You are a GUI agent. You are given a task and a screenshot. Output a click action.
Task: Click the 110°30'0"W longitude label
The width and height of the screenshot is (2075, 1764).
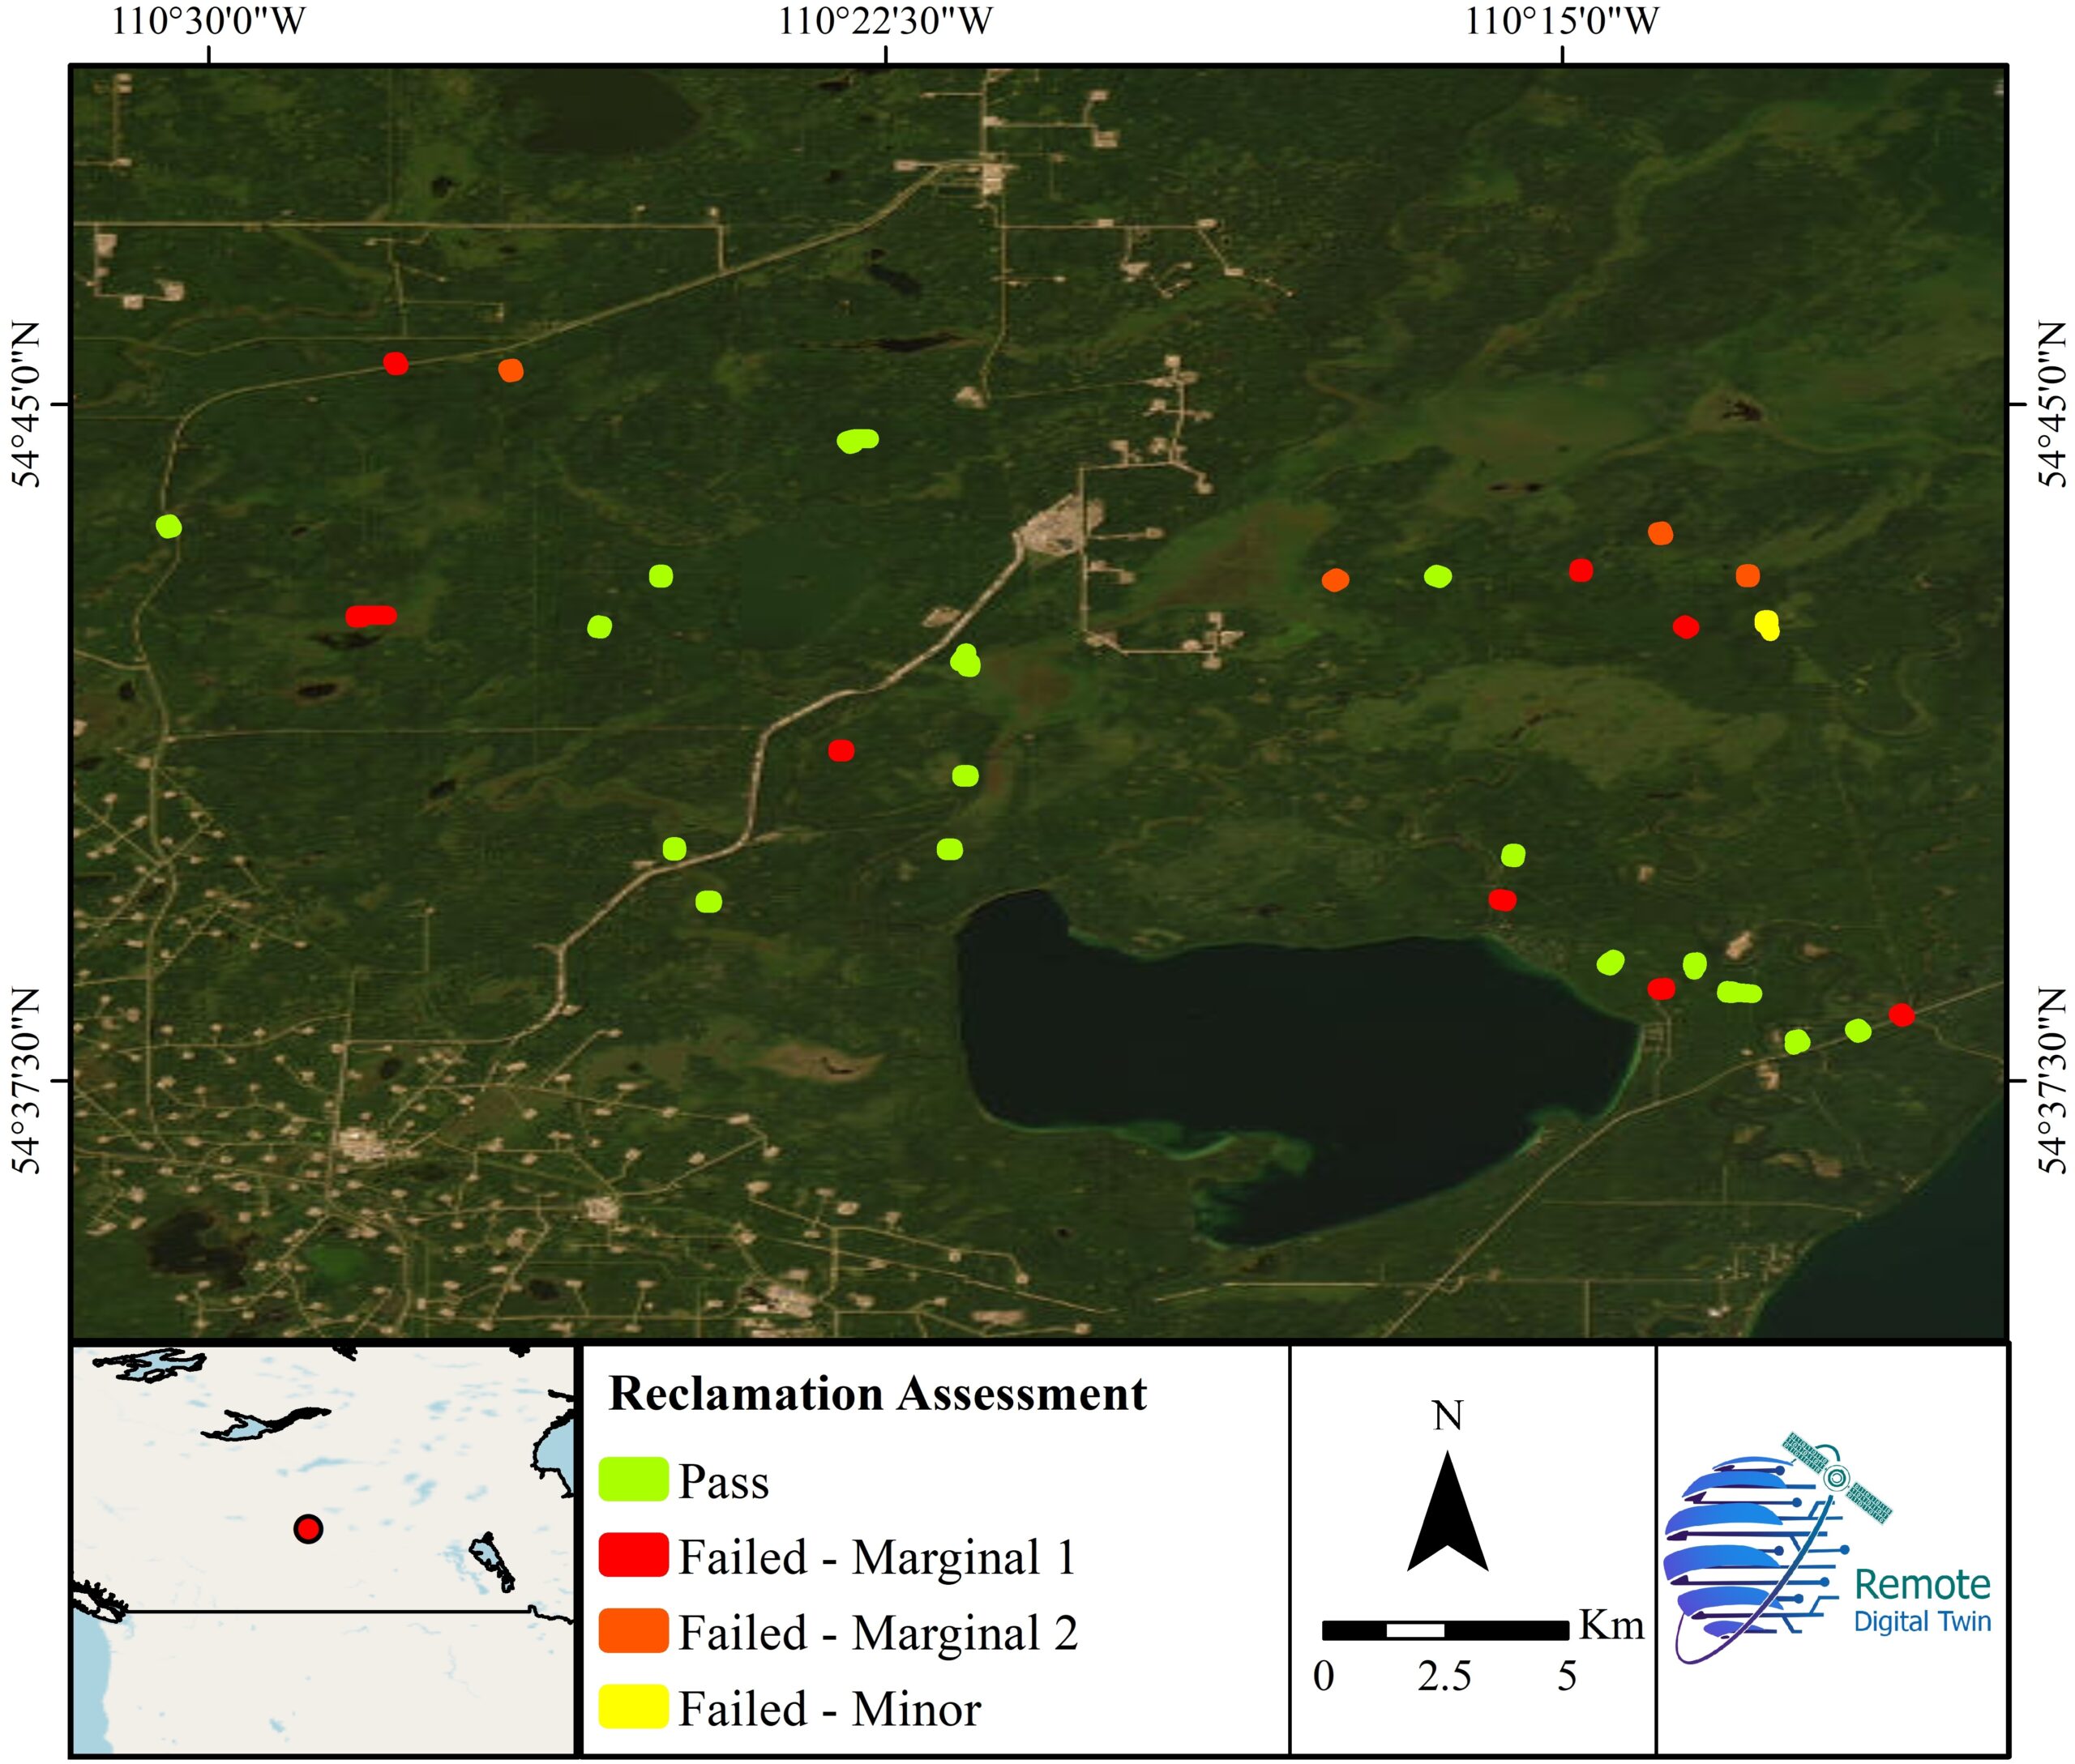coord(208,21)
